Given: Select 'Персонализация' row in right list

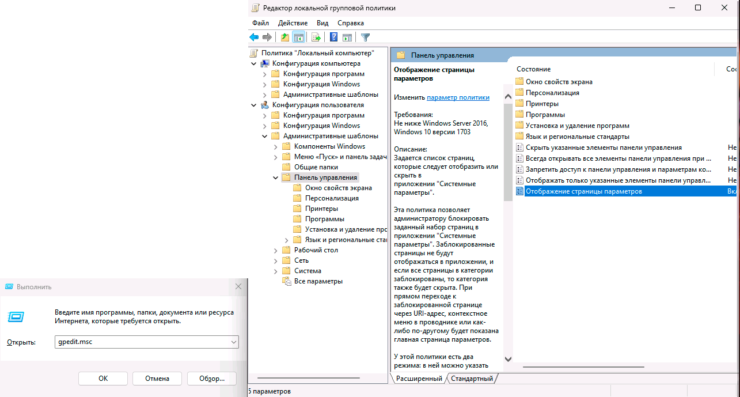Looking at the screenshot, I should click(552, 93).
